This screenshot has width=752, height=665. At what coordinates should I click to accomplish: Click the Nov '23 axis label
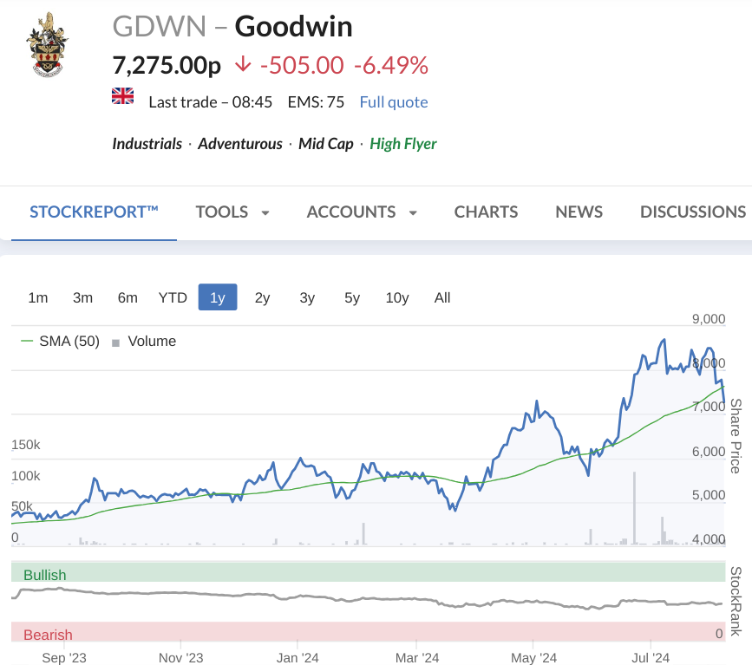click(180, 657)
